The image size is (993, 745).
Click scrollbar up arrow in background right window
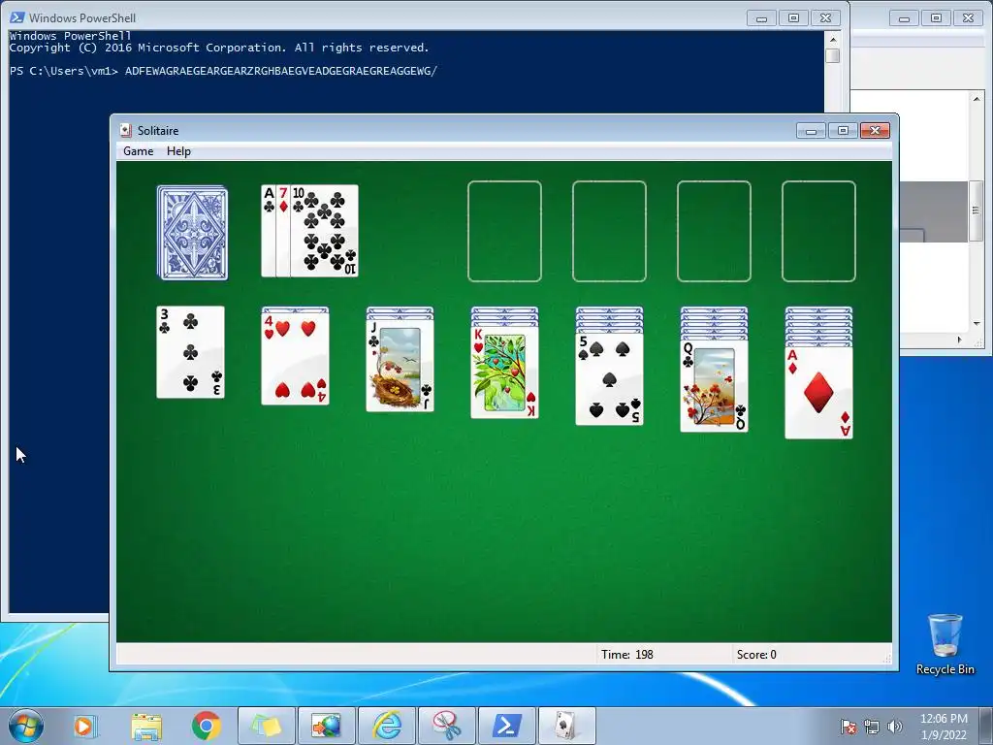(x=976, y=99)
